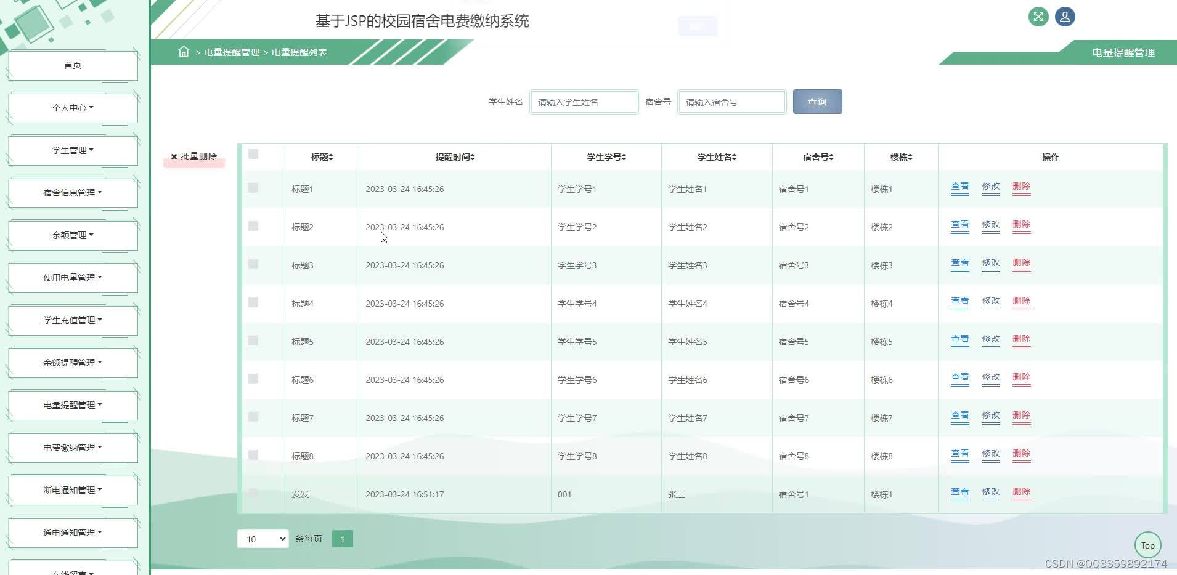Image resolution: width=1177 pixels, height=575 pixels.
Task: Edit the 标题5 row
Action: [991, 339]
